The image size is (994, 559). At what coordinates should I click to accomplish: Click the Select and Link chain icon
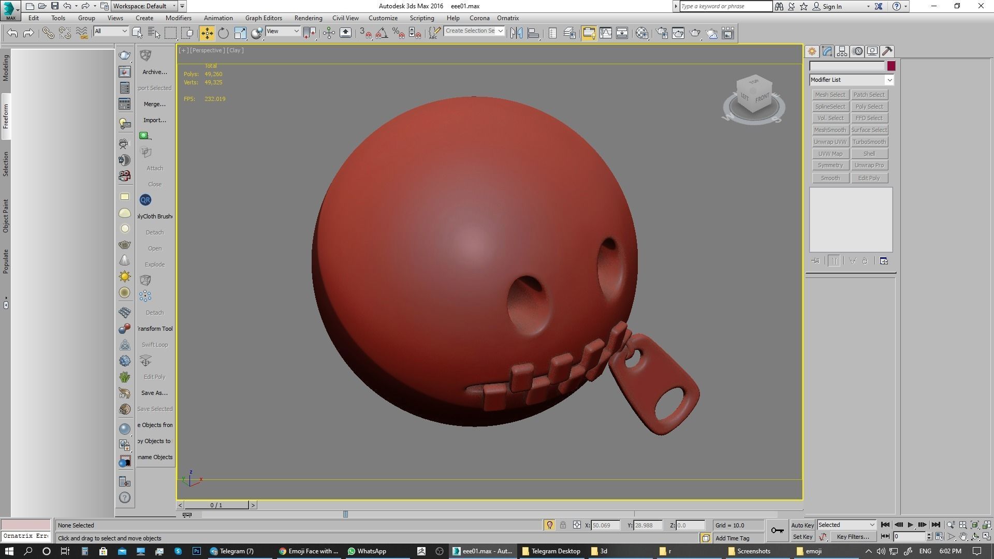tap(48, 33)
